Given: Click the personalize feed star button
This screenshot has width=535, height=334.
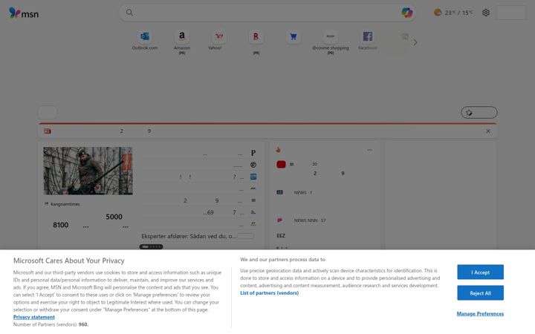Looking at the screenshot, I should 479,113.
